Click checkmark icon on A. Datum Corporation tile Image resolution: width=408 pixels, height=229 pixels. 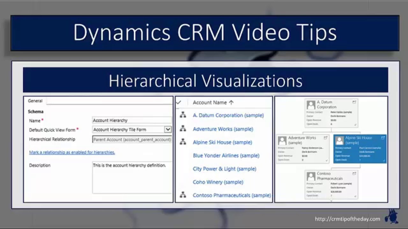click(x=355, y=125)
